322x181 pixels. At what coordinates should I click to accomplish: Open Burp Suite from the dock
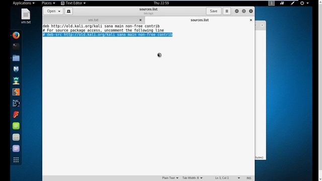16,92
